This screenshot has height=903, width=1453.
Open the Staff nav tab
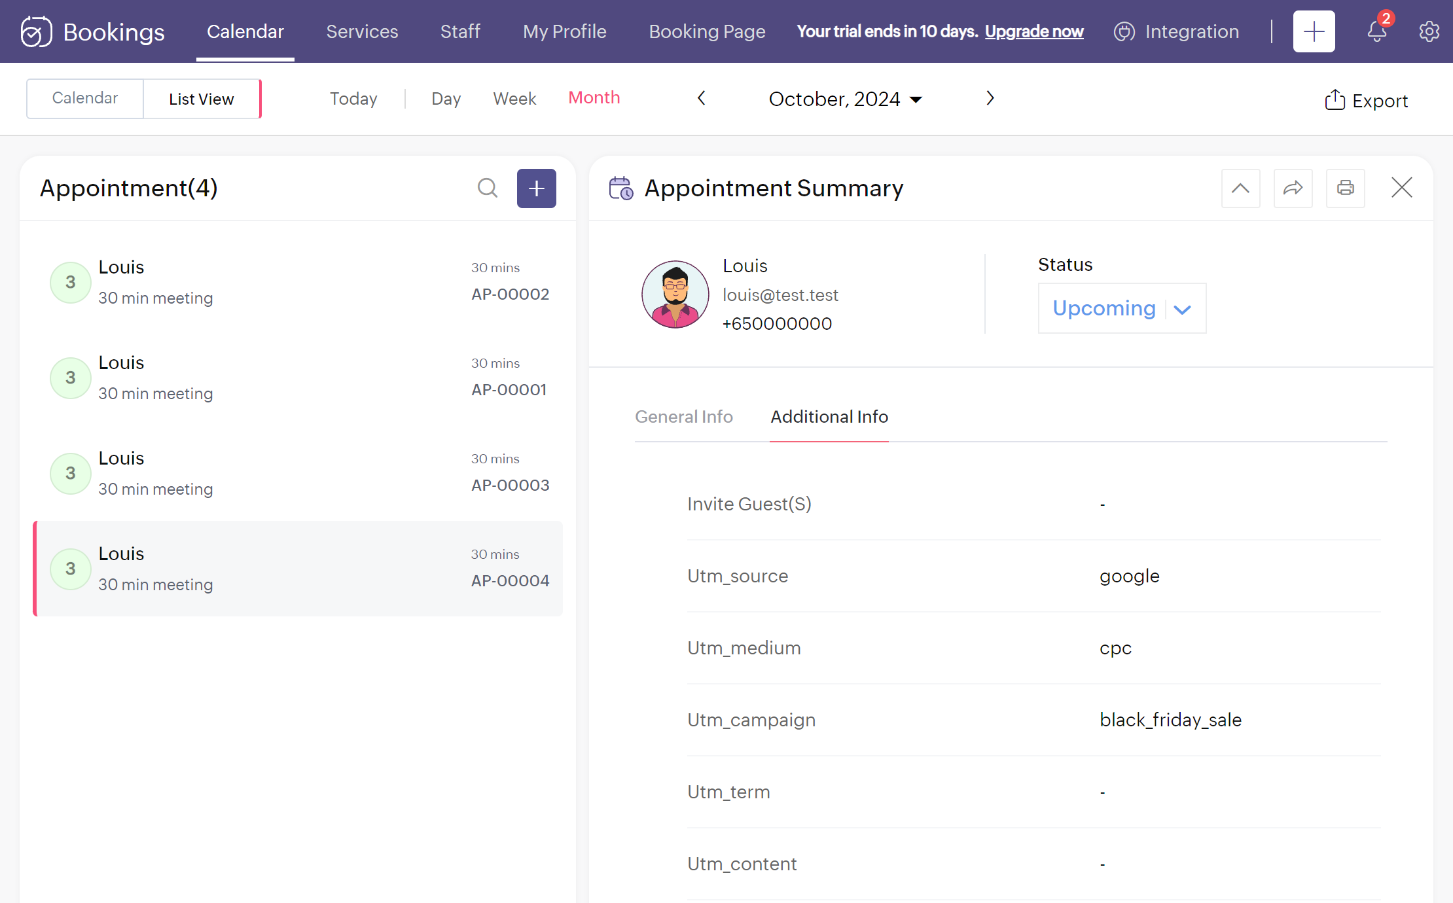click(x=460, y=31)
